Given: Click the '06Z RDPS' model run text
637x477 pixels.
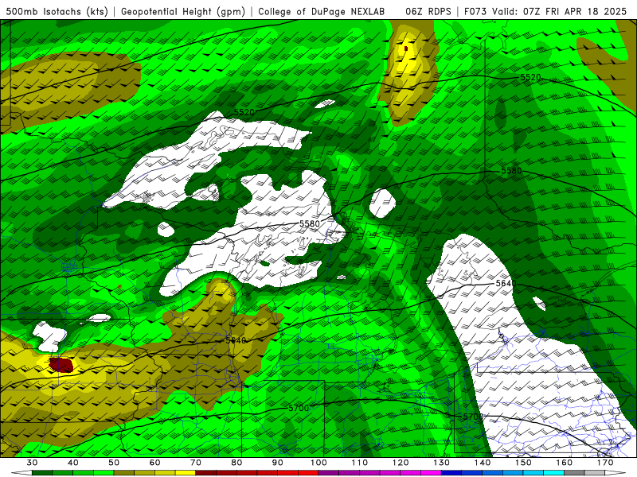Looking at the screenshot, I should pos(428,12).
